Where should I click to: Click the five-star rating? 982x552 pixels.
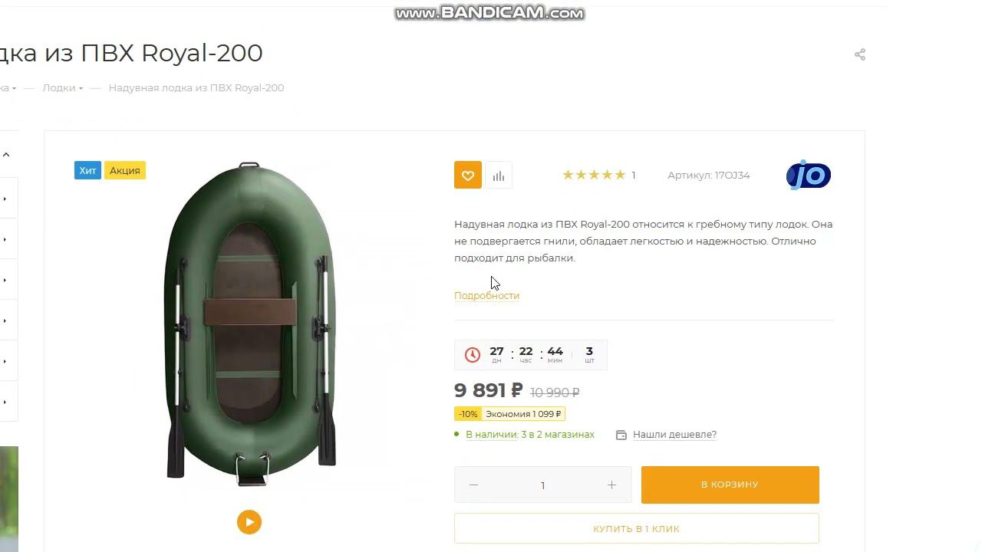tap(594, 176)
